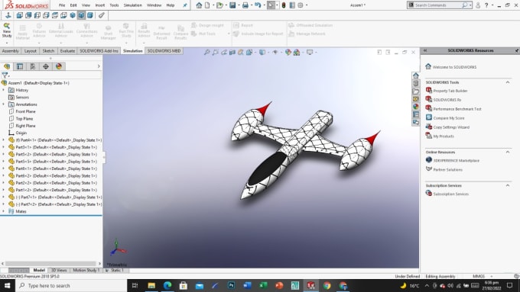Click the Welcome to SOLIDWORKS link
520x292 pixels.
(x=454, y=67)
